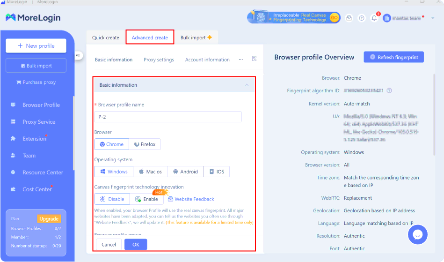Jump to Basic information section tab
The image size is (444, 262).
(x=114, y=60)
